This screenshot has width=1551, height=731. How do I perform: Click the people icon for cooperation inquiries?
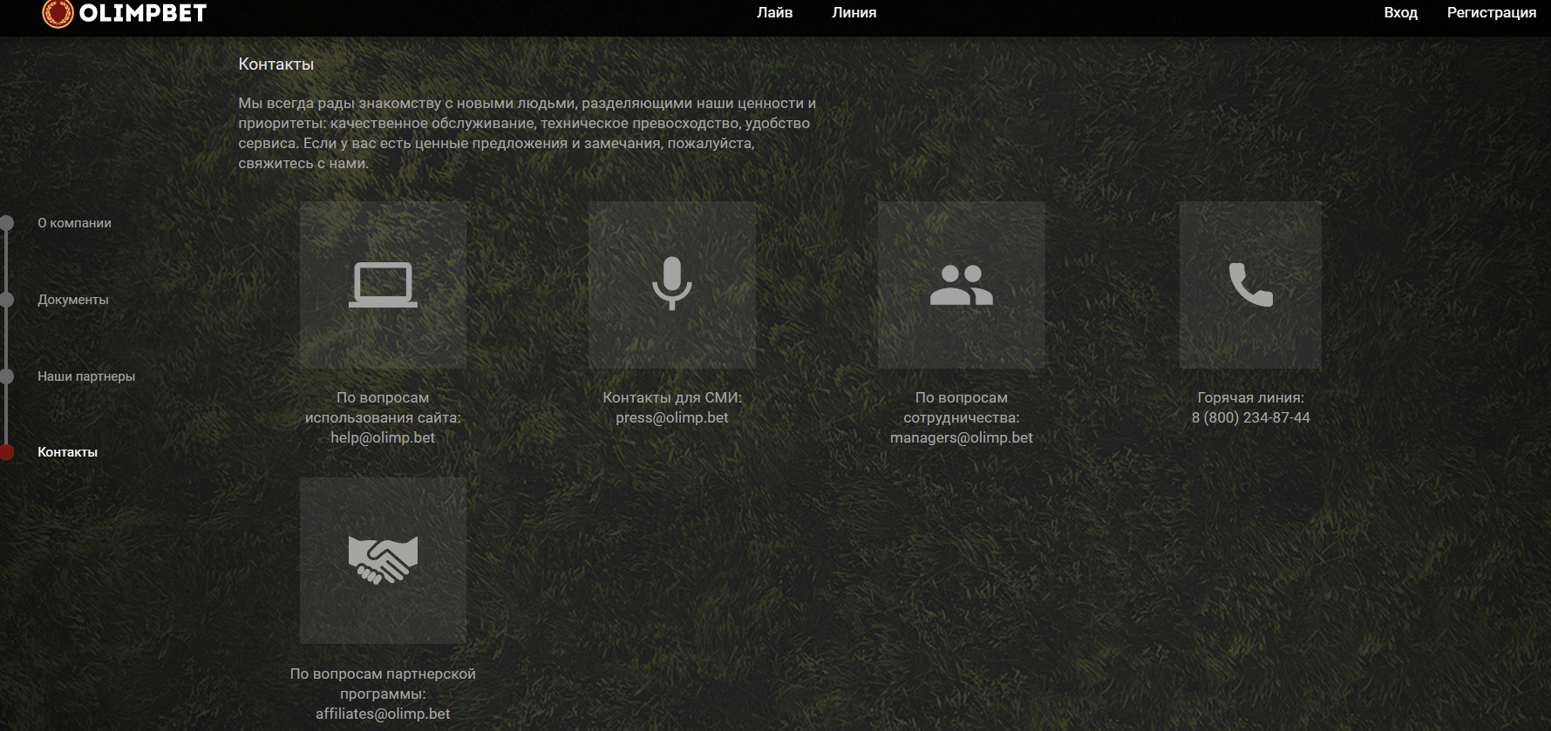961,285
